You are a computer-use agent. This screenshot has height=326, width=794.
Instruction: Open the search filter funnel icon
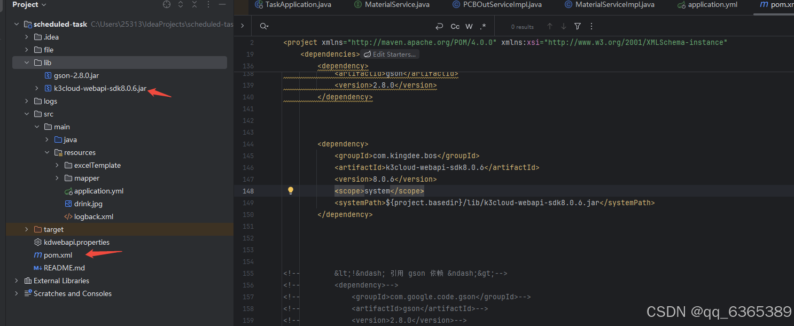tap(578, 26)
